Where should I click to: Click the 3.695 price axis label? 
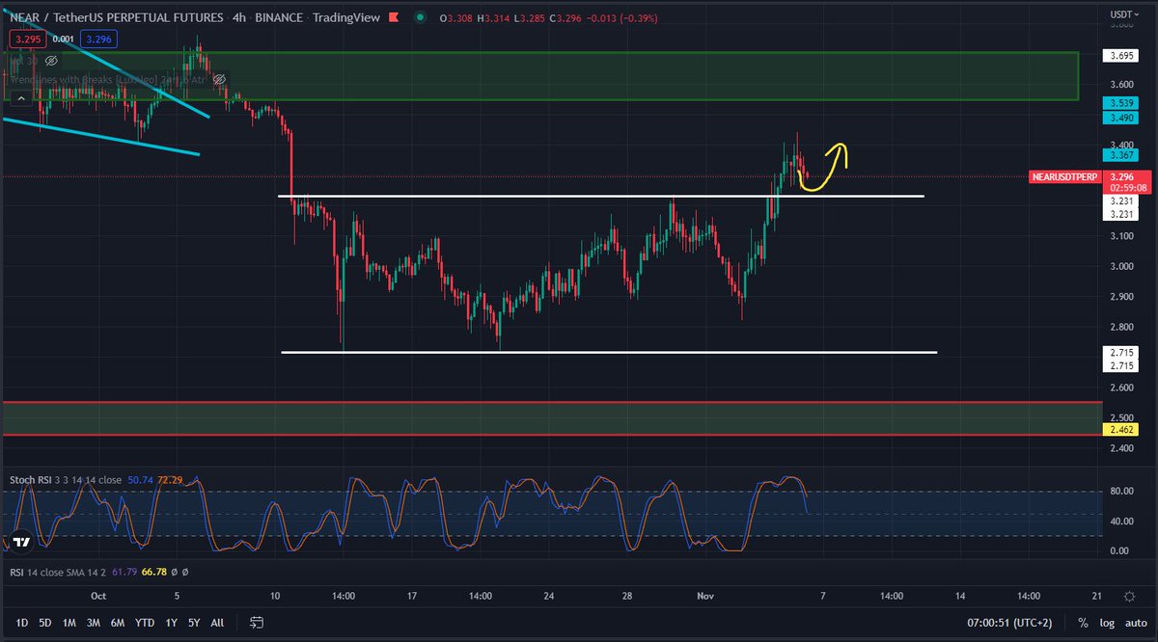pos(1123,56)
